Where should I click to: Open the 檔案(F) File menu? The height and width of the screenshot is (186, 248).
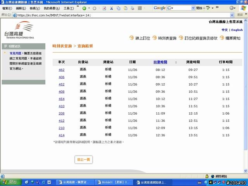7,8
